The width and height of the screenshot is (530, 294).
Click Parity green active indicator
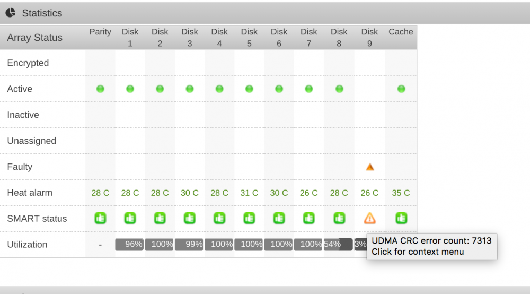tap(100, 89)
